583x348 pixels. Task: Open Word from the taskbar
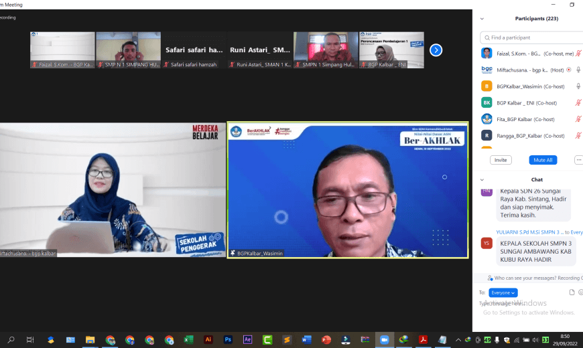click(x=306, y=340)
